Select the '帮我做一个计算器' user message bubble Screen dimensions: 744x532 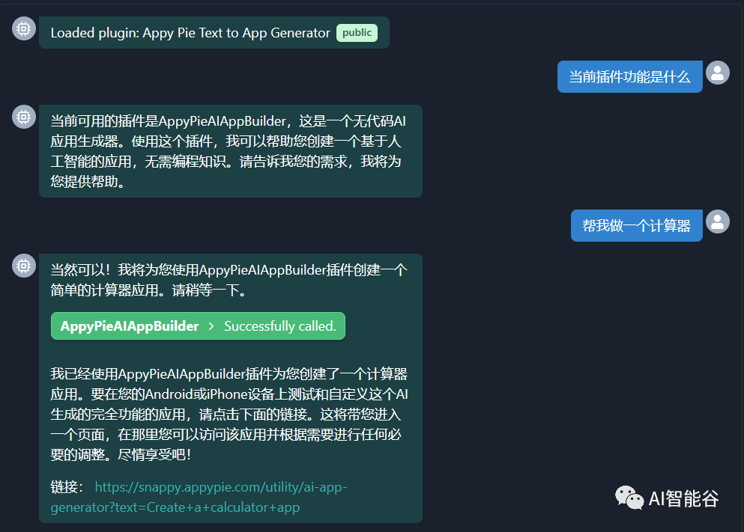click(x=636, y=226)
